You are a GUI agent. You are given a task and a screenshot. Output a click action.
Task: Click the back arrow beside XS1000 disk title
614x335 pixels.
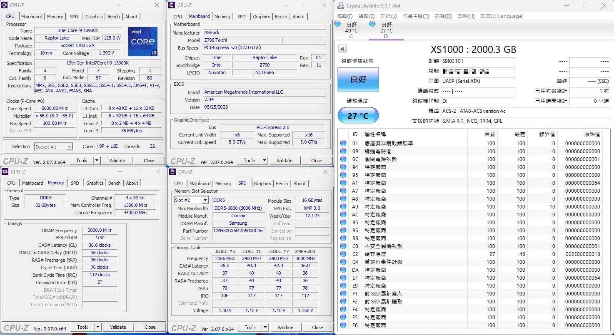coord(342,49)
